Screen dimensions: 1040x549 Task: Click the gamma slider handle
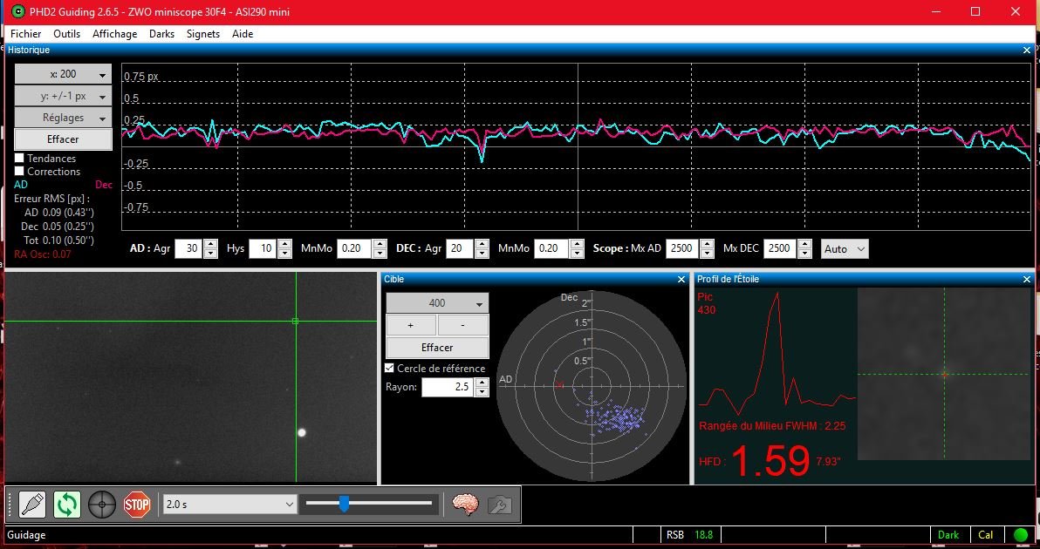(344, 503)
